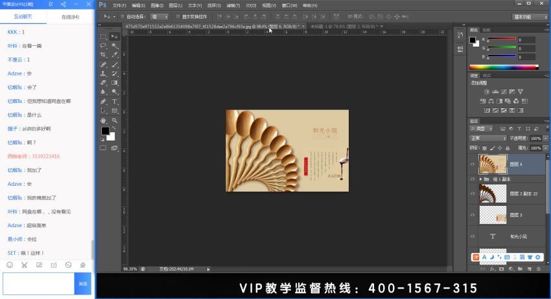Screen dimensions: 551x299
Task: Hide the 和光小筑 text layer
Action: [x=473, y=236]
